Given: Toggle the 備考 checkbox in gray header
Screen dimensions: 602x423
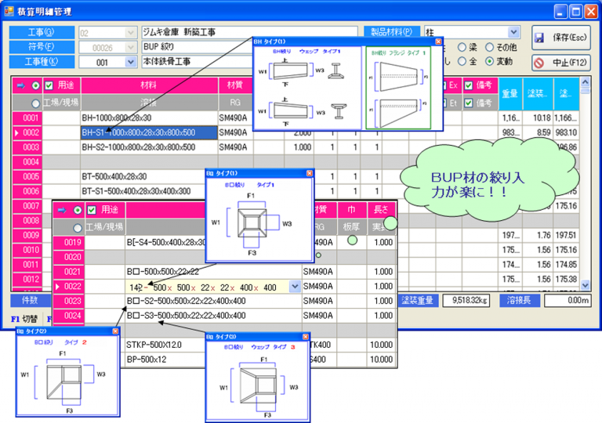Looking at the screenshot, I should coord(469,103).
